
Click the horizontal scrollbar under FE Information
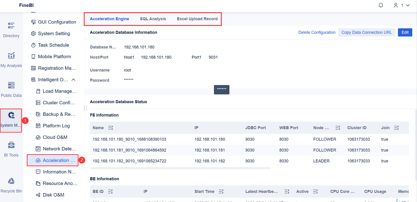180,168
